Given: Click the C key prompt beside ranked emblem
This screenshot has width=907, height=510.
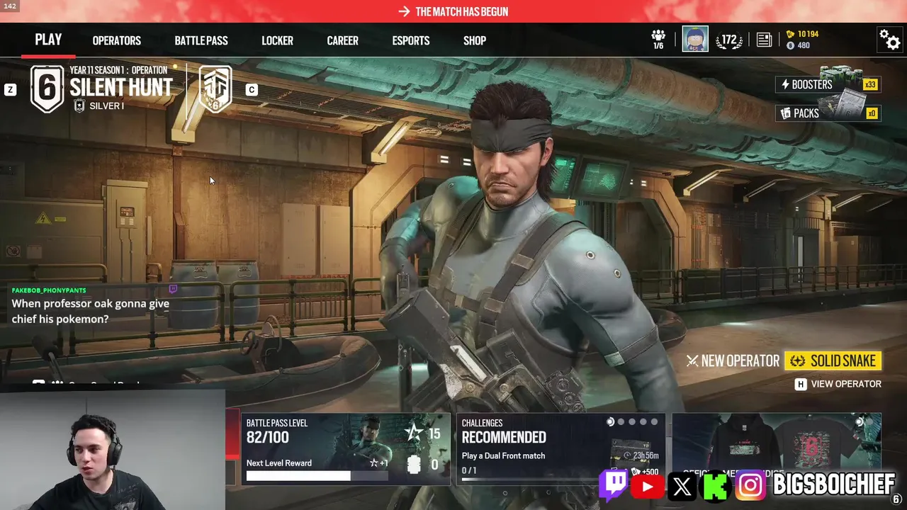Looking at the screenshot, I should point(252,90).
